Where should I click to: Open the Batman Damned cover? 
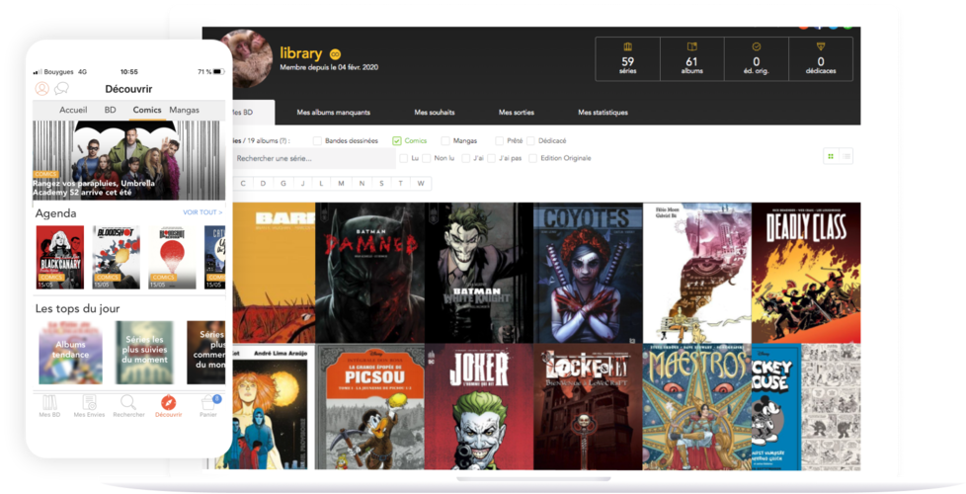coord(370,273)
